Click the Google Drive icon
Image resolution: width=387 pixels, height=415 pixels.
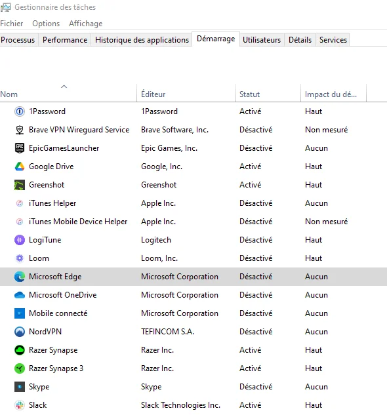[x=19, y=167]
